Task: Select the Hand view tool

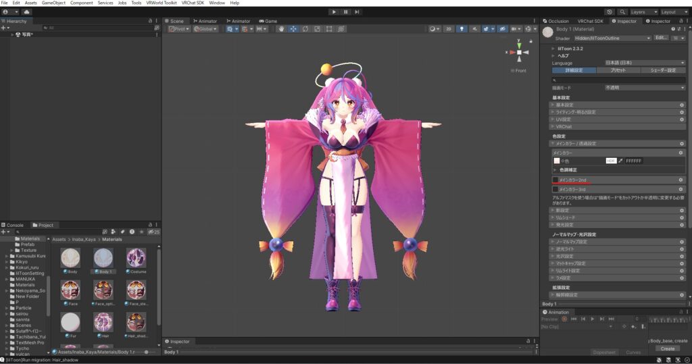Action: (281, 29)
